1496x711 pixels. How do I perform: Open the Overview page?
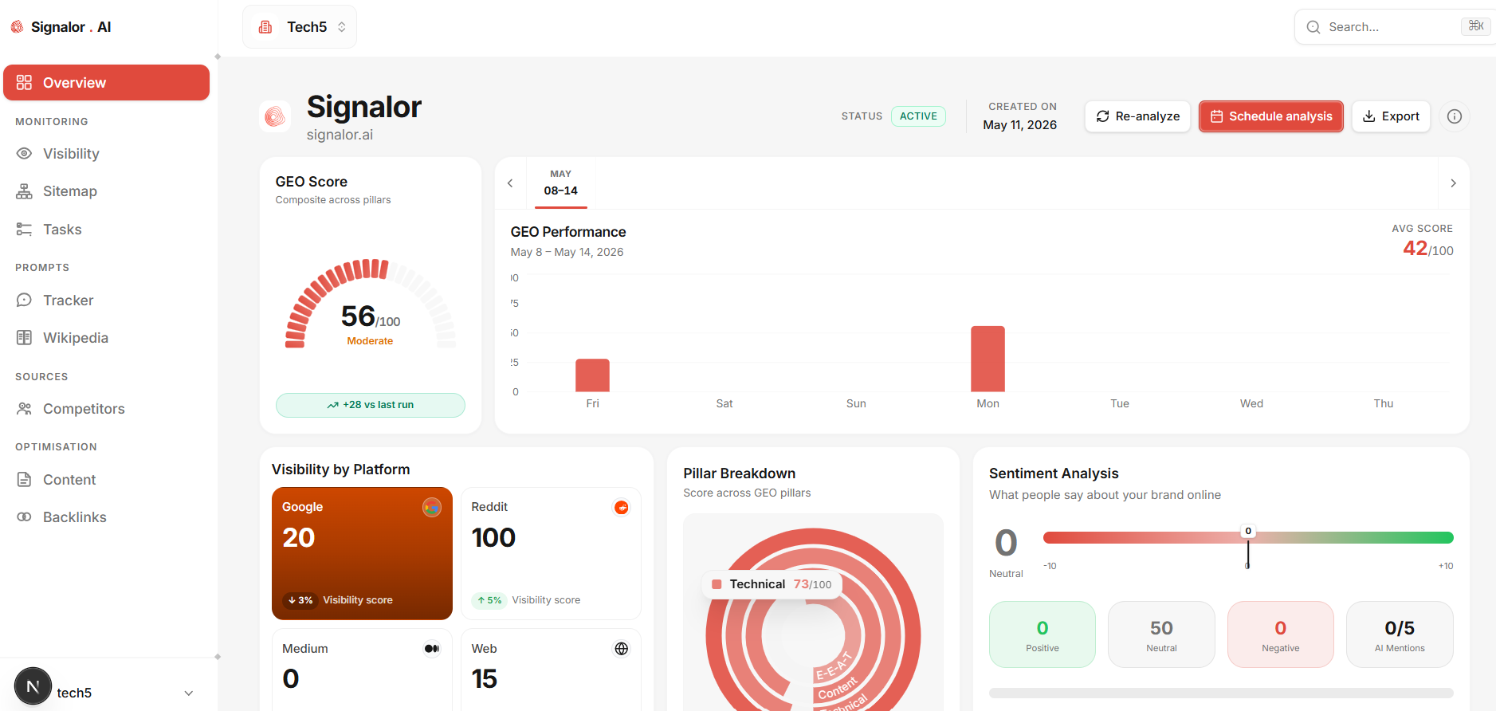106,83
